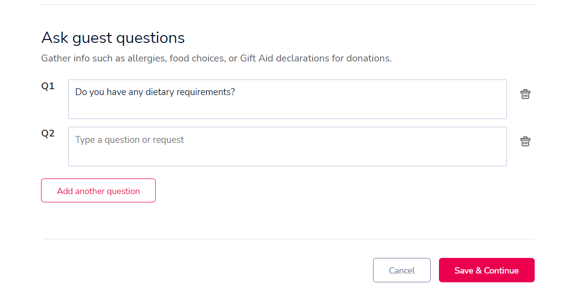Click the Gift Aid declarations description text
This screenshot has height=294, width=563.
(x=216, y=58)
